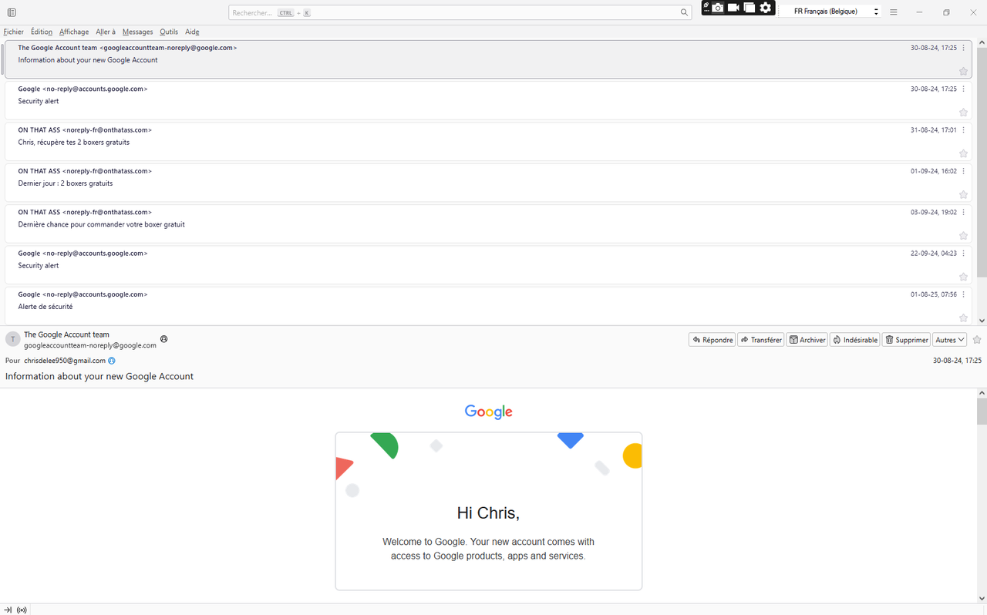Click the Google logo in email body

[x=489, y=412]
